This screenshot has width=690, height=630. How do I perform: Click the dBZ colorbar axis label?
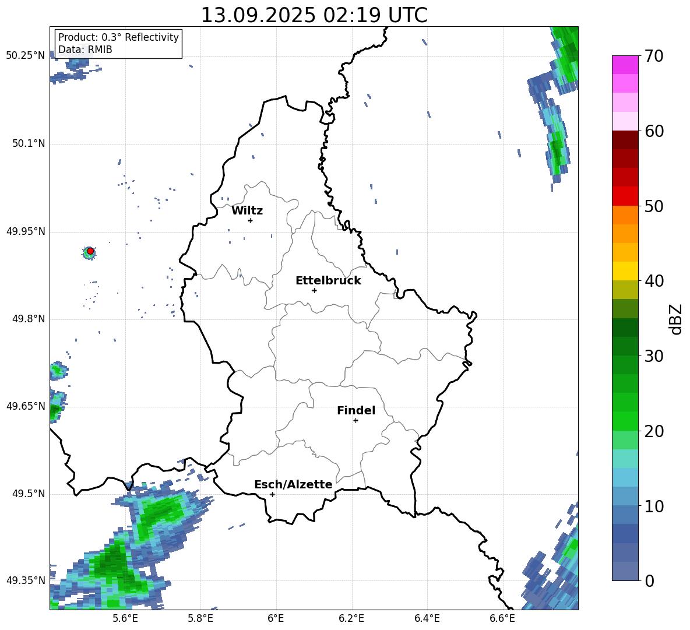point(675,319)
